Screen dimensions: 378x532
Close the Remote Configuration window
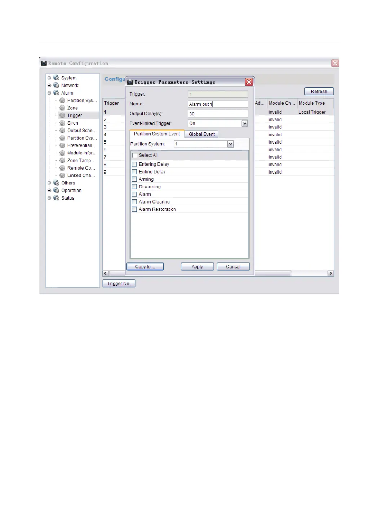point(335,63)
